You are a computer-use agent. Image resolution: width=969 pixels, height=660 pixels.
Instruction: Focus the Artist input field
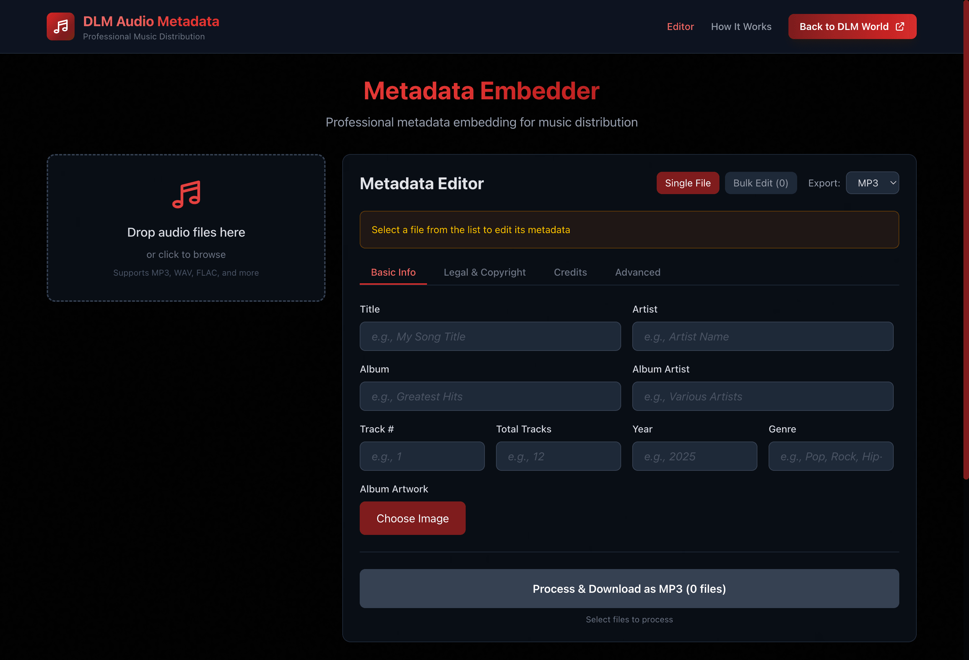(x=763, y=337)
